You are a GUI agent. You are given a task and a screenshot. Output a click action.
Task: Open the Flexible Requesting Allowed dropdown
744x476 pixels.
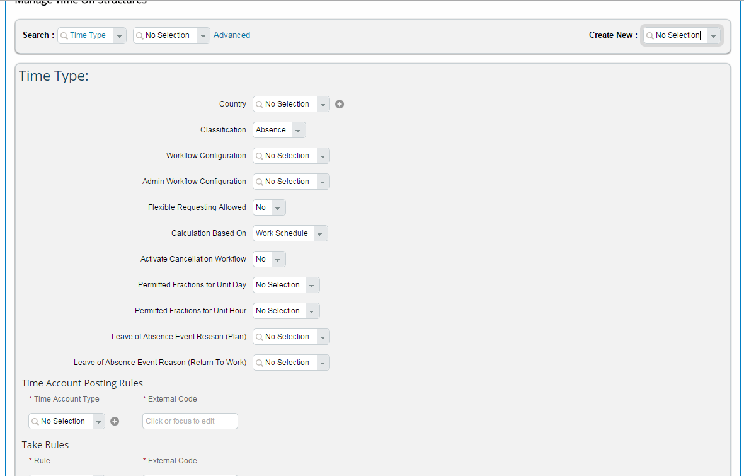(x=278, y=207)
